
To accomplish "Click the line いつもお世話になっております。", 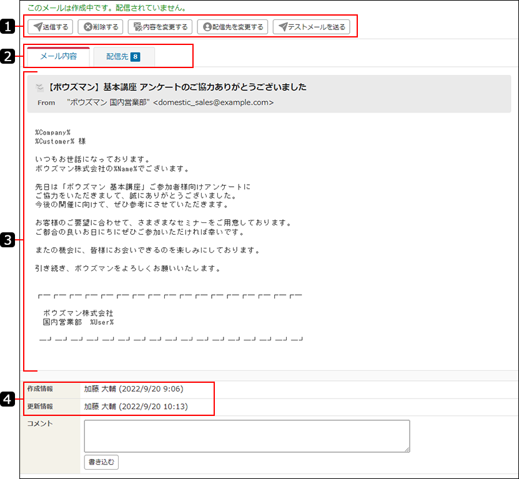I will click(x=94, y=159).
